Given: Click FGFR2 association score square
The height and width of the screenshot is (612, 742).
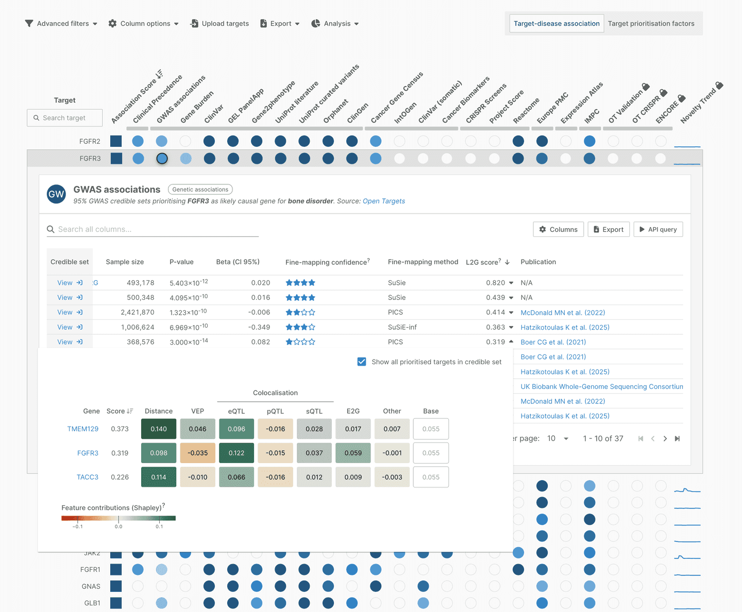Looking at the screenshot, I should click(116, 141).
